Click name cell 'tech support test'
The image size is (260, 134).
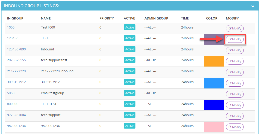pyautogui.click(x=54, y=60)
